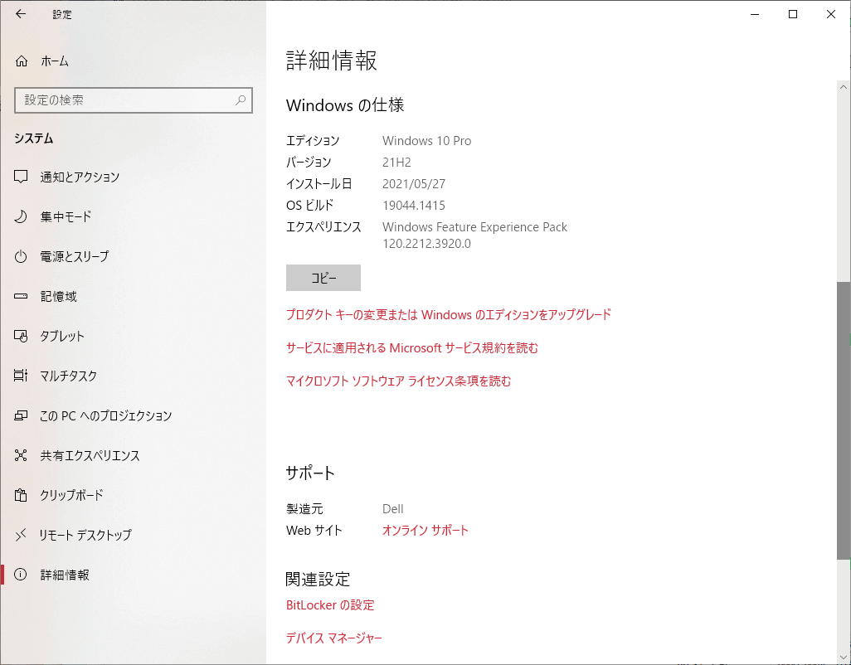This screenshot has width=851, height=665.
Task: Click the マルチタスク icon
Action: tap(21, 376)
